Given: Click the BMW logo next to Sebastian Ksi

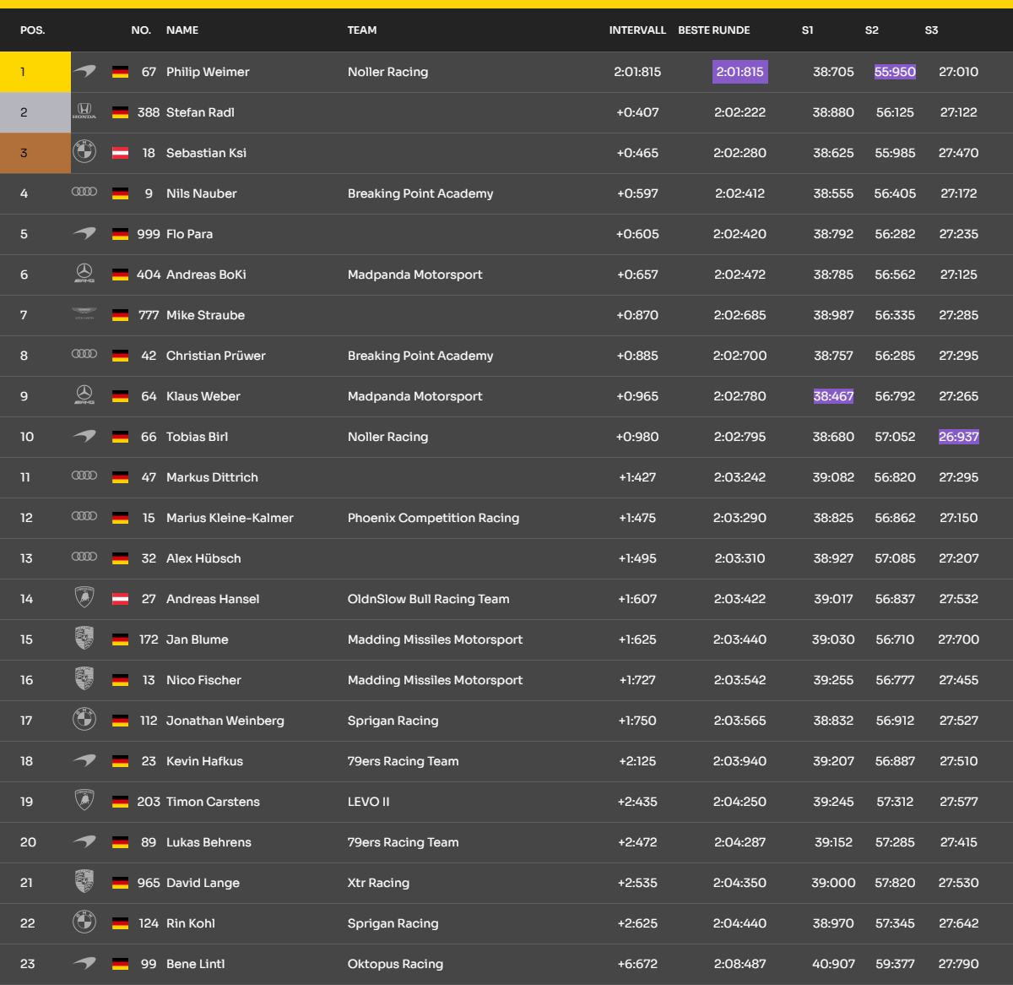Looking at the screenshot, I should (84, 152).
